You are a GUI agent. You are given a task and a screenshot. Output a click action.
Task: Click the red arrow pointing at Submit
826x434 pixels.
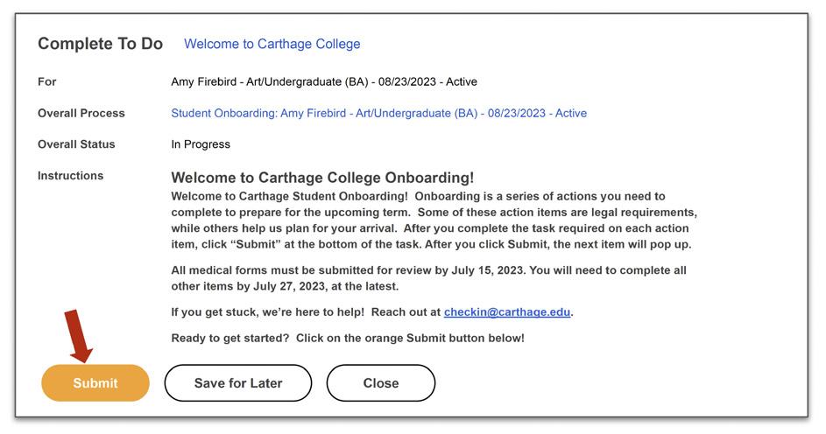click(80, 335)
